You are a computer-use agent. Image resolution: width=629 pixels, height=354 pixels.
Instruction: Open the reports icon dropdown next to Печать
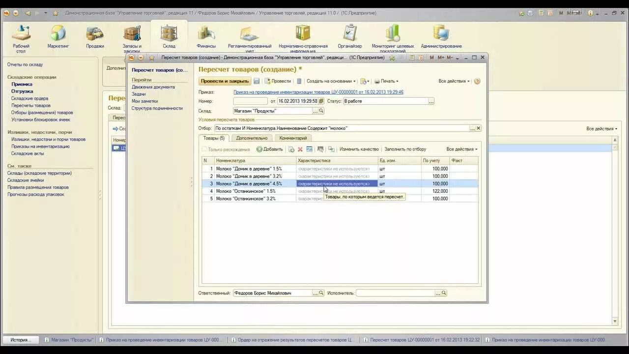tap(365, 81)
